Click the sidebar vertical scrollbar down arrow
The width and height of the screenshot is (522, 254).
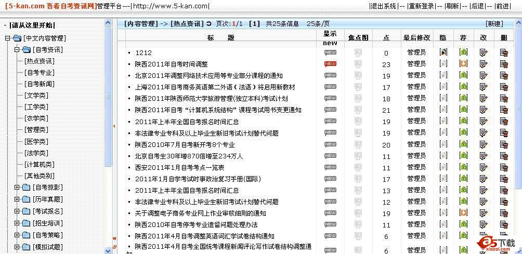(108, 250)
